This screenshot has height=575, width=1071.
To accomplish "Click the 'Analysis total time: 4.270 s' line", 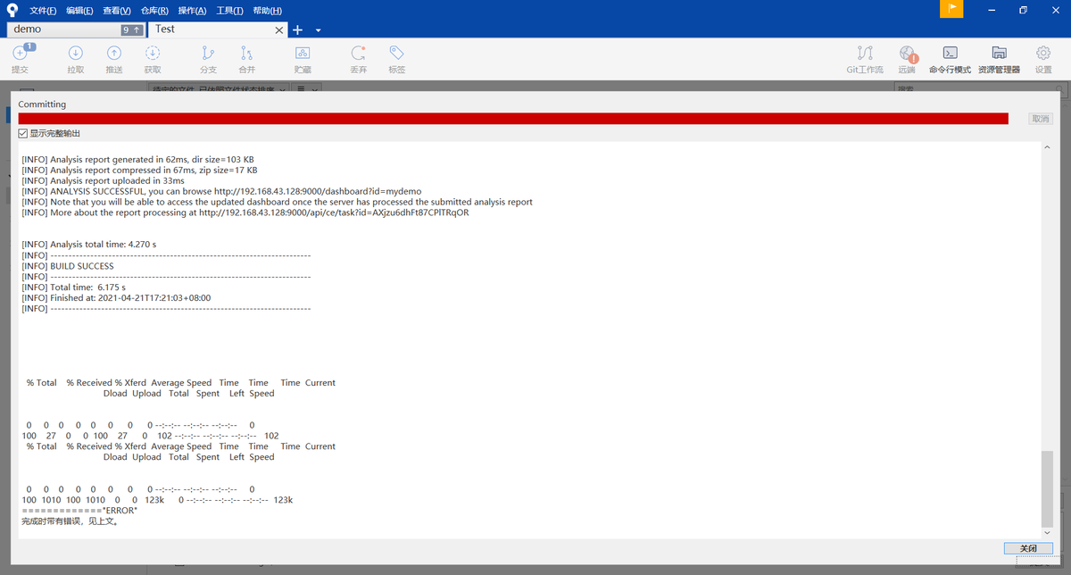I will [89, 245].
